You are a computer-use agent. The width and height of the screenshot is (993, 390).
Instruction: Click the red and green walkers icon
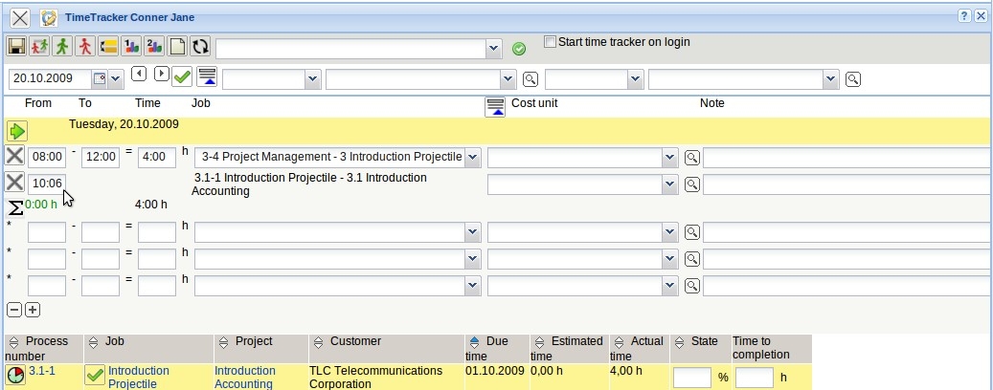[x=39, y=46]
